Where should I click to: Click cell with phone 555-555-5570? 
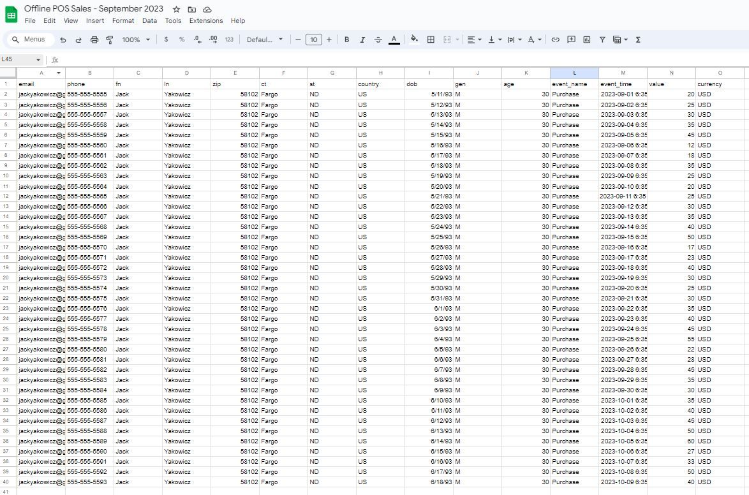(x=89, y=247)
